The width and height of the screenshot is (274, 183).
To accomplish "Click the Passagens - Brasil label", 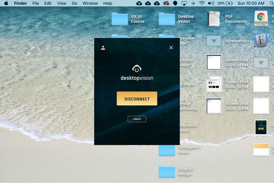I will point(189,150).
